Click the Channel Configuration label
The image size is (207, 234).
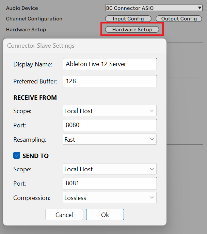coord(34,19)
